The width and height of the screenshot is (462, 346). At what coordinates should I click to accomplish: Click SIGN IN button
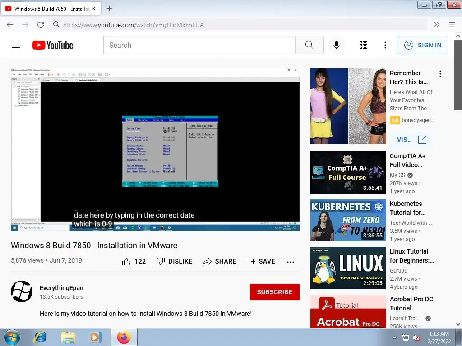422,45
